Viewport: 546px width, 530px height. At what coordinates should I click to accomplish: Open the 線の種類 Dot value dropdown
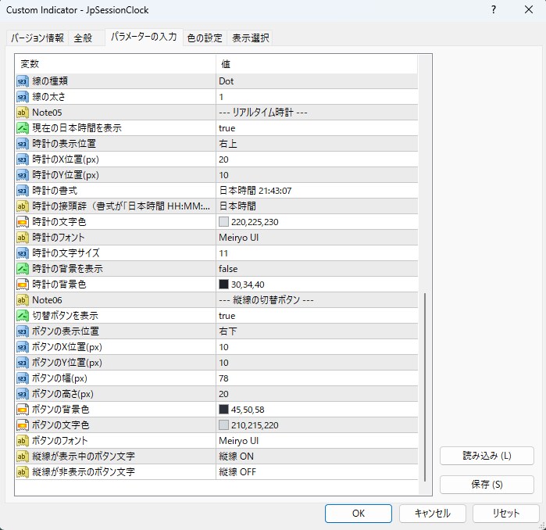pos(316,81)
